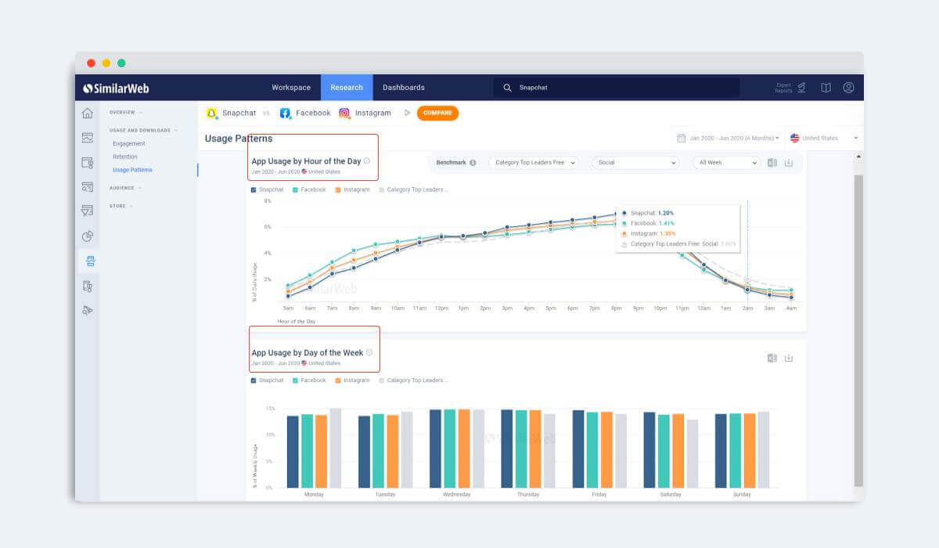The image size is (939, 548).
Task: Uncheck Facebook in the hourly chart legend
Action: [x=296, y=189]
